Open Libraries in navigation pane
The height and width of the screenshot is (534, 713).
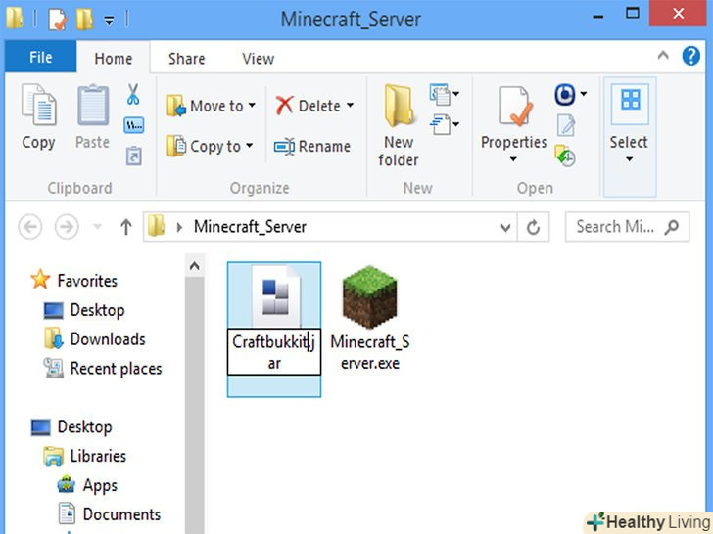98,456
